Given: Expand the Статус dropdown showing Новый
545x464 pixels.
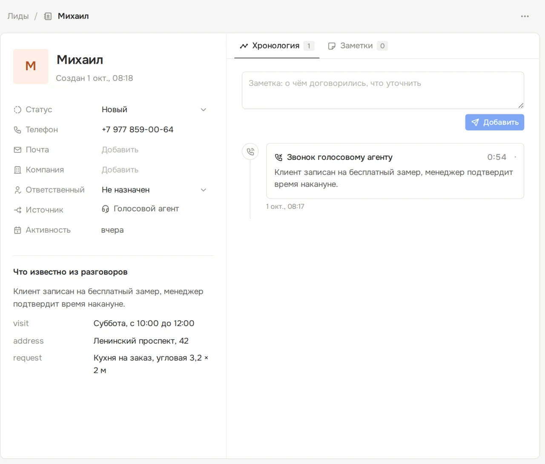Looking at the screenshot, I should point(154,110).
